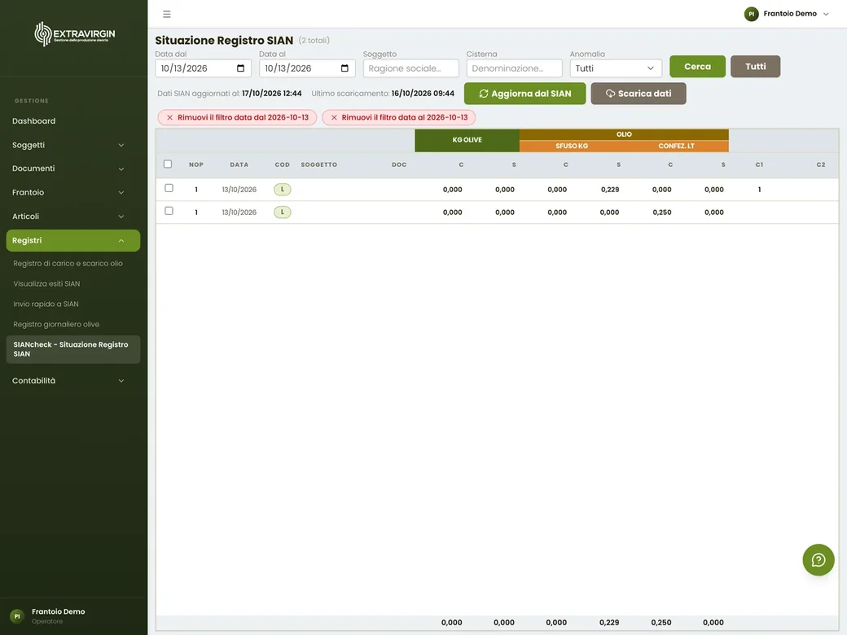Screen dimensions: 847x635
Task: Click the COD column header
Action: pos(283,164)
